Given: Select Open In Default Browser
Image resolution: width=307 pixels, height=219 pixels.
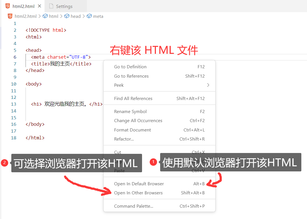Looking at the screenshot, I should coord(159,184).
